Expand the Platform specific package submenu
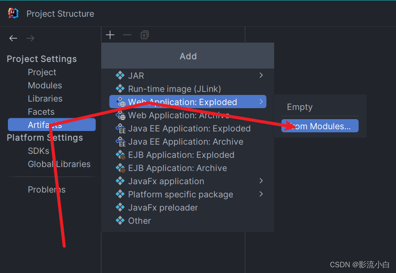Viewport: 396px width, 273px height. click(x=260, y=194)
